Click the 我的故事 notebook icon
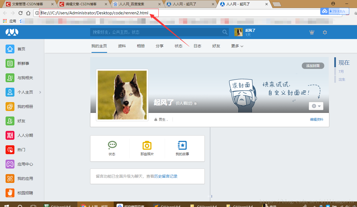The image size is (357, 207). 182,145
